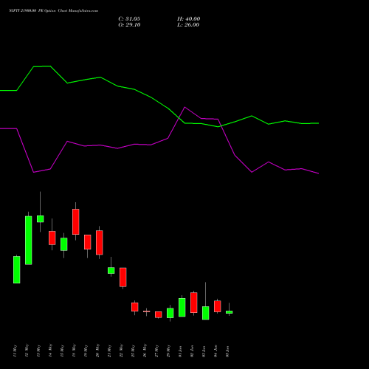Click the "29 May" date label
Viewport: 369px width, 369px height.
point(169,351)
